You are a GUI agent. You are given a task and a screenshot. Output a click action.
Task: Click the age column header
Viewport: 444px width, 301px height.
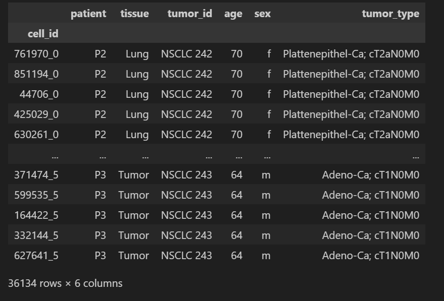(233, 14)
